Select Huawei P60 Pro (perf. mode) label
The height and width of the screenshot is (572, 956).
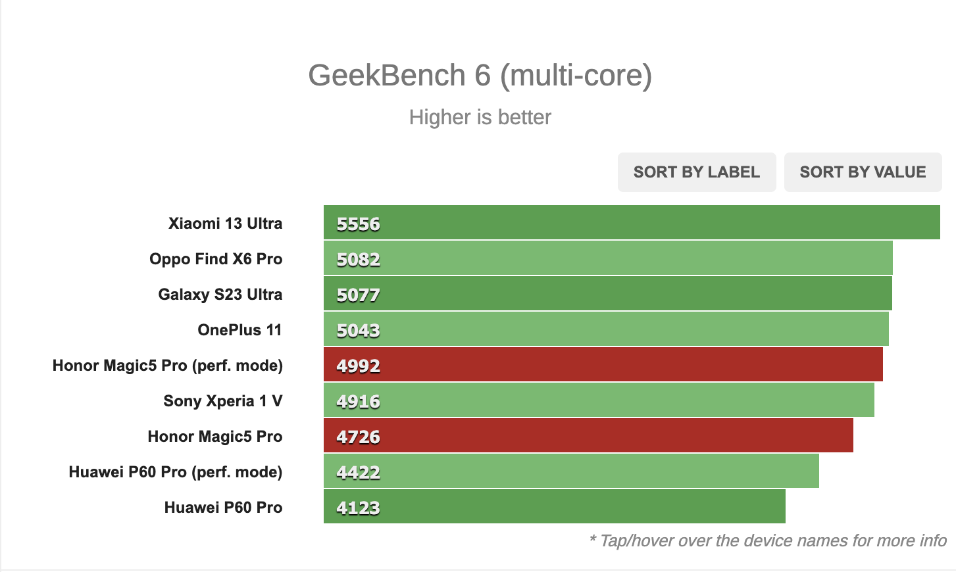coord(175,472)
